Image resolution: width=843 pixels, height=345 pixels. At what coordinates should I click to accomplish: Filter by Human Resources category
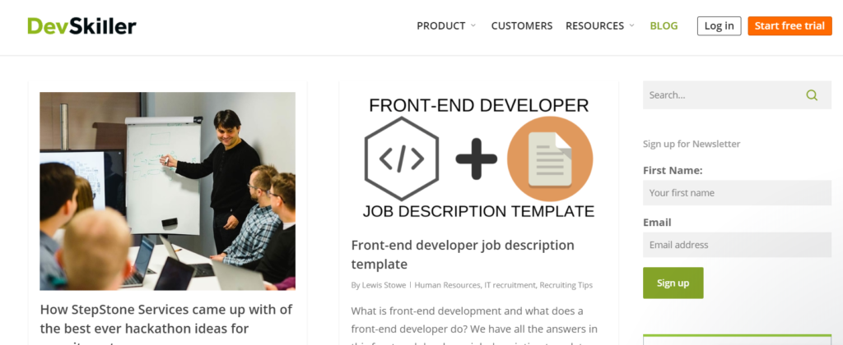point(447,286)
